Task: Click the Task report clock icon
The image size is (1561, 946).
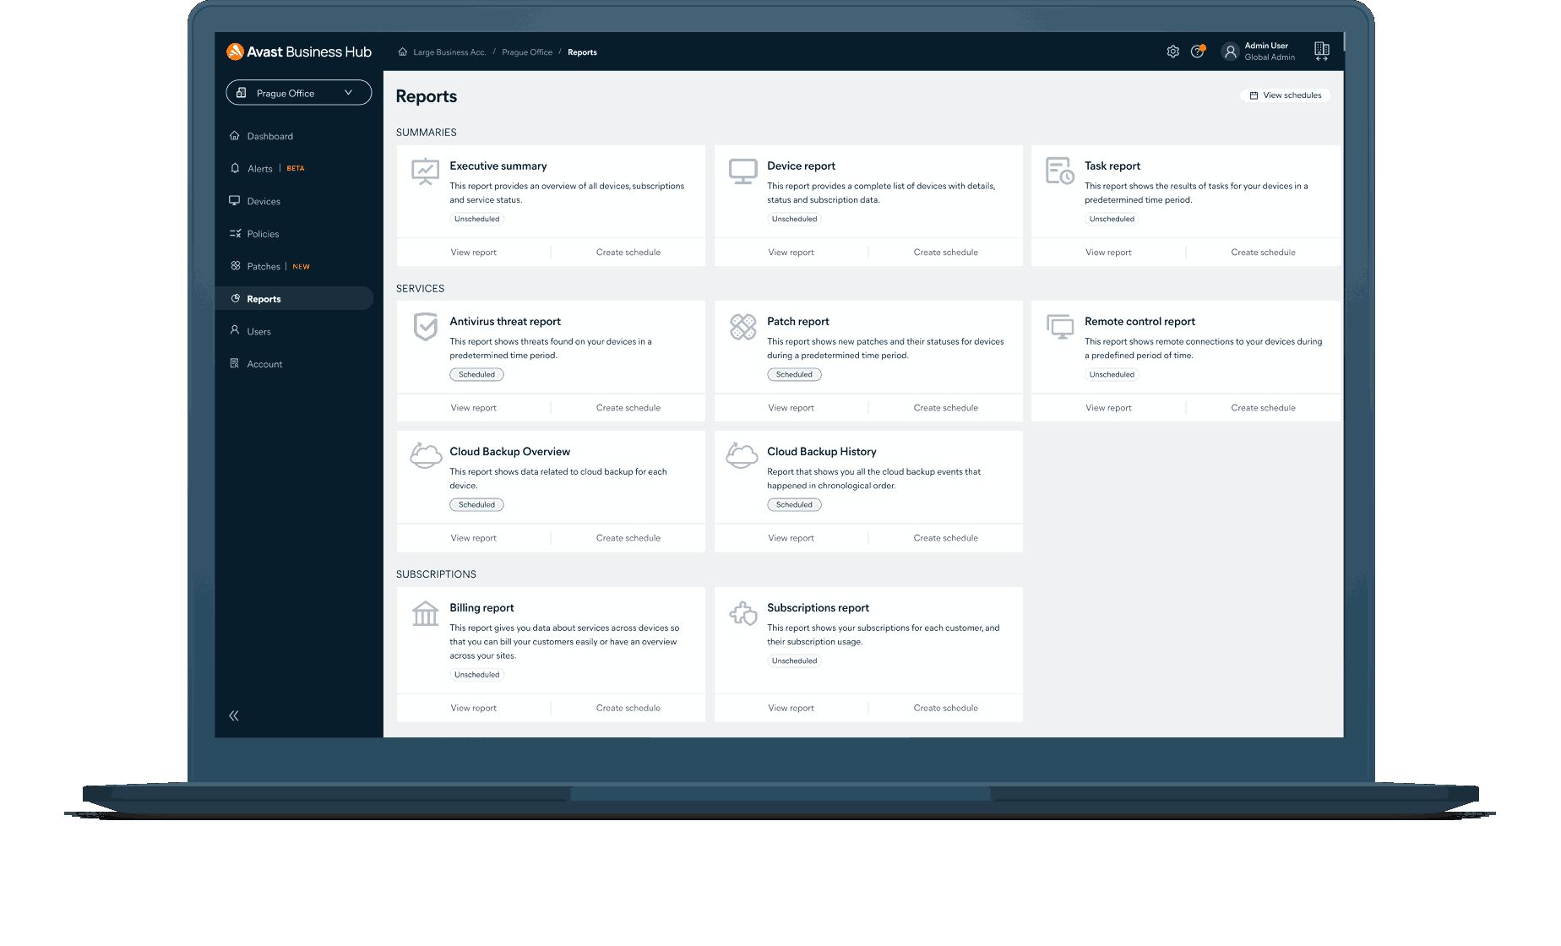Action: (1059, 171)
